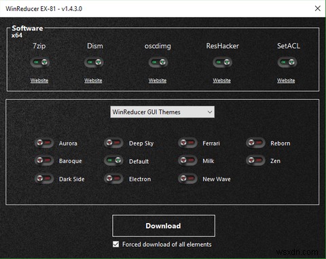Toggle the Dism download switch
The width and height of the screenshot is (326, 259).
point(94,62)
